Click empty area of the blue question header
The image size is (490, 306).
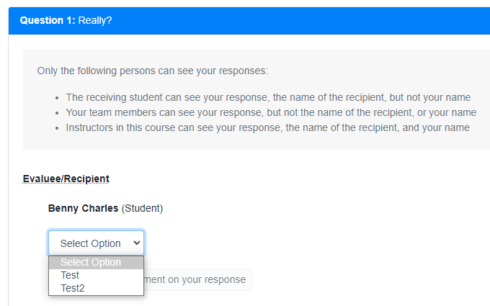click(303, 20)
